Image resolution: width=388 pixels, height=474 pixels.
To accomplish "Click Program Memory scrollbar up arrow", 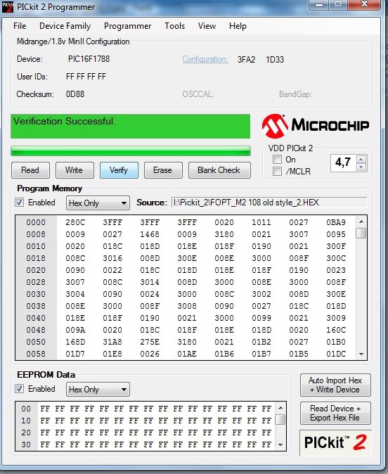I will pyautogui.click(x=361, y=222).
